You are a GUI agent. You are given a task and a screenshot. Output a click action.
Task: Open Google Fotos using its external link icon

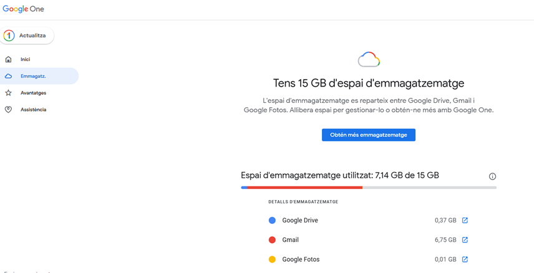click(x=465, y=259)
